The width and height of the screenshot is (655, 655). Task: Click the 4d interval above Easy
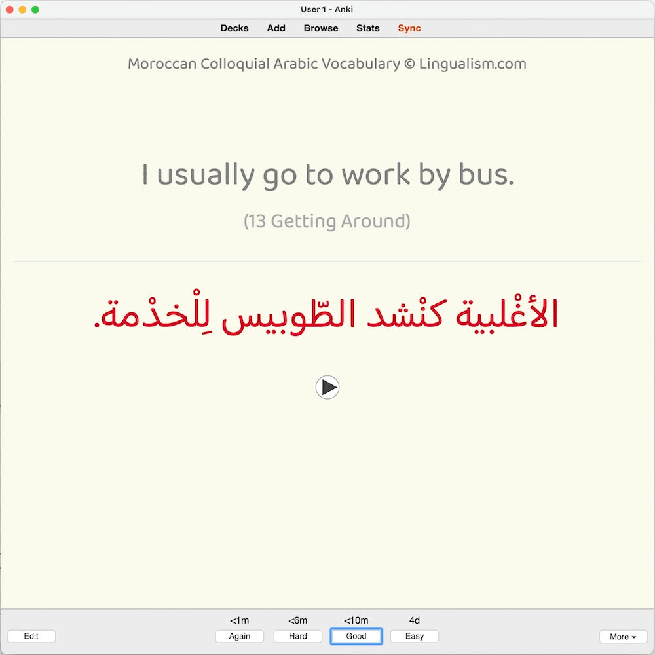pyautogui.click(x=414, y=620)
